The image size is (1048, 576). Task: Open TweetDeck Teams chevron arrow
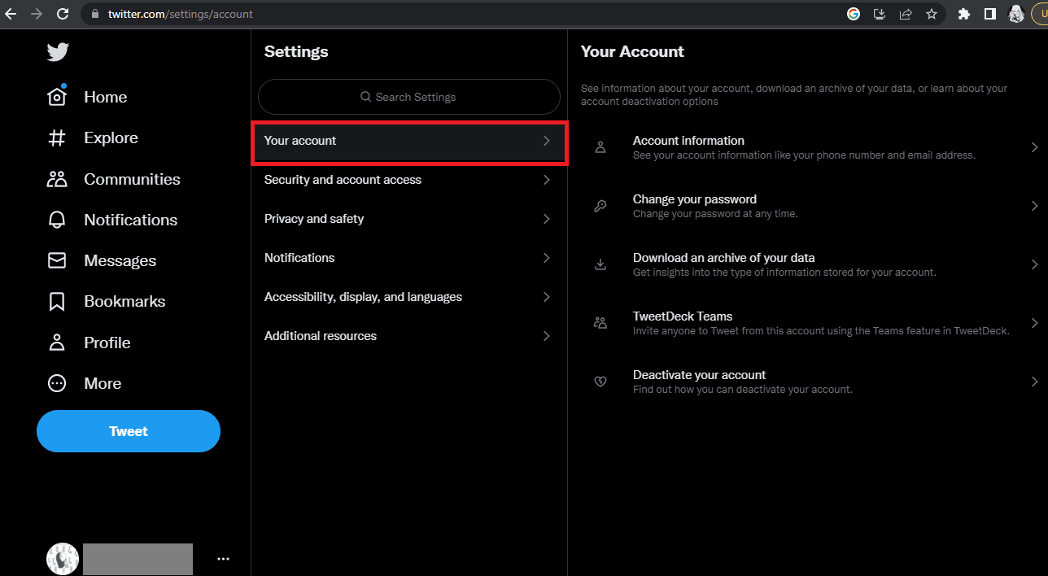(1035, 323)
